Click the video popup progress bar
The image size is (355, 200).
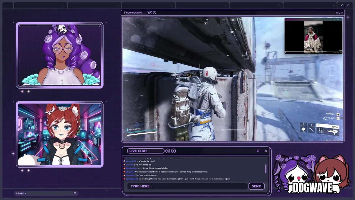pyautogui.click(x=313, y=52)
